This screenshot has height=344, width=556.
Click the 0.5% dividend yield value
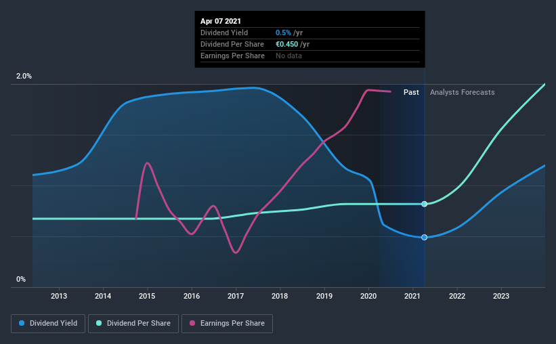[283, 33]
